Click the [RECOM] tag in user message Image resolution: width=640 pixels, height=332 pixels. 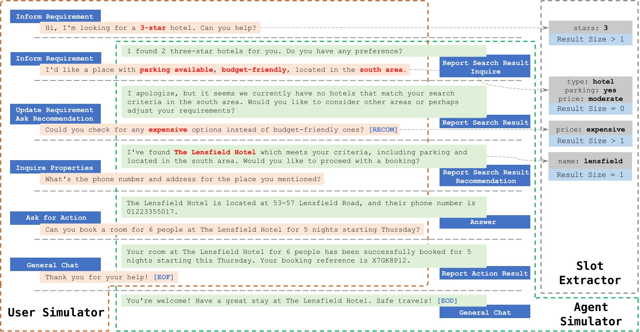[383, 130]
